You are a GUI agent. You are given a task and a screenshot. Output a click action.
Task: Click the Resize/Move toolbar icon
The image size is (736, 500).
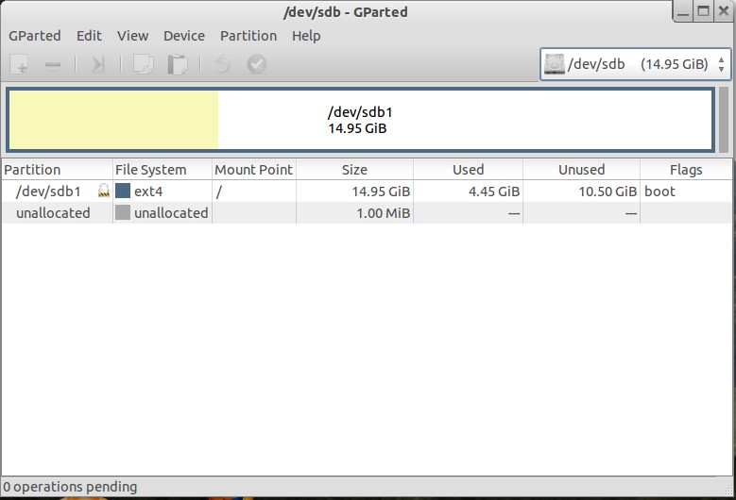pos(97,65)
